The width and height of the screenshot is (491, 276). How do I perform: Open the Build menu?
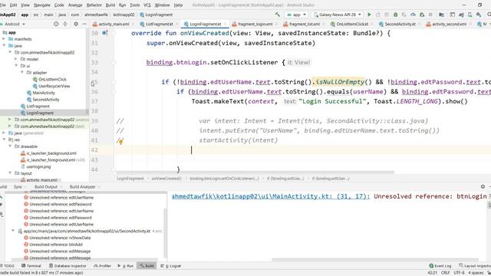pos(110,5)
